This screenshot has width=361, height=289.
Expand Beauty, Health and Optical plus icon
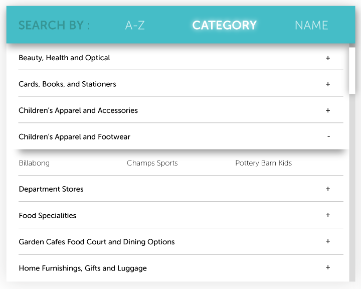328,58
